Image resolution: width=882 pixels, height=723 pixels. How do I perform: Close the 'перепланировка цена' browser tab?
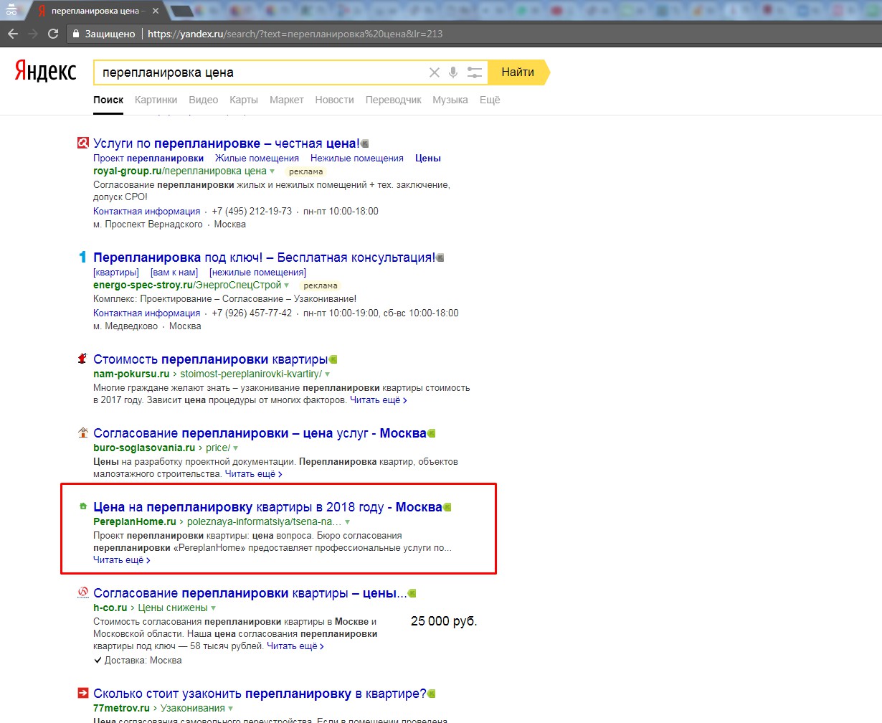coord(156,11)
